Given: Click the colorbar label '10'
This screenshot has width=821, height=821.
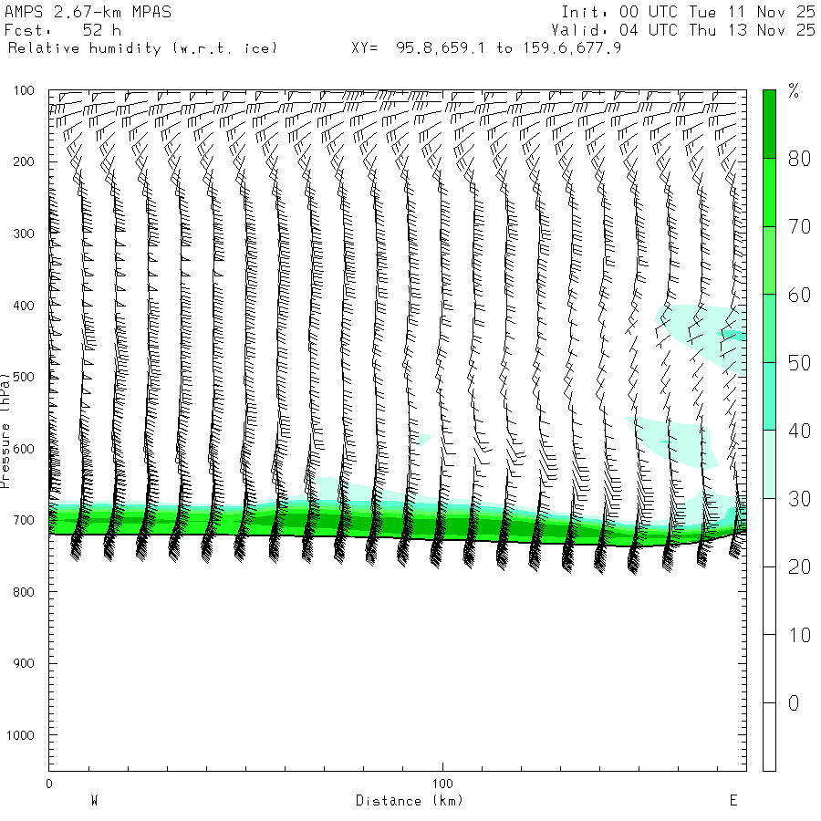Looking at the screenshot, I should pos(799,635).
